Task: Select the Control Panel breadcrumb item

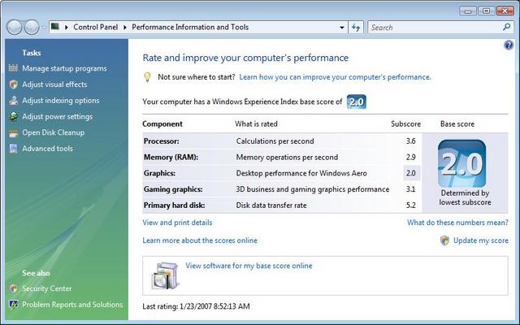Action: pyautogui.click(x=96, y=27)
